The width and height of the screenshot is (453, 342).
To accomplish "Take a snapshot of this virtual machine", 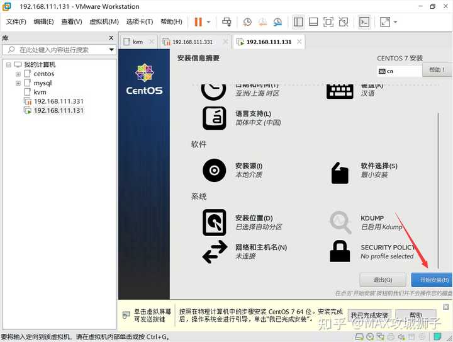I will pos(247,22).
